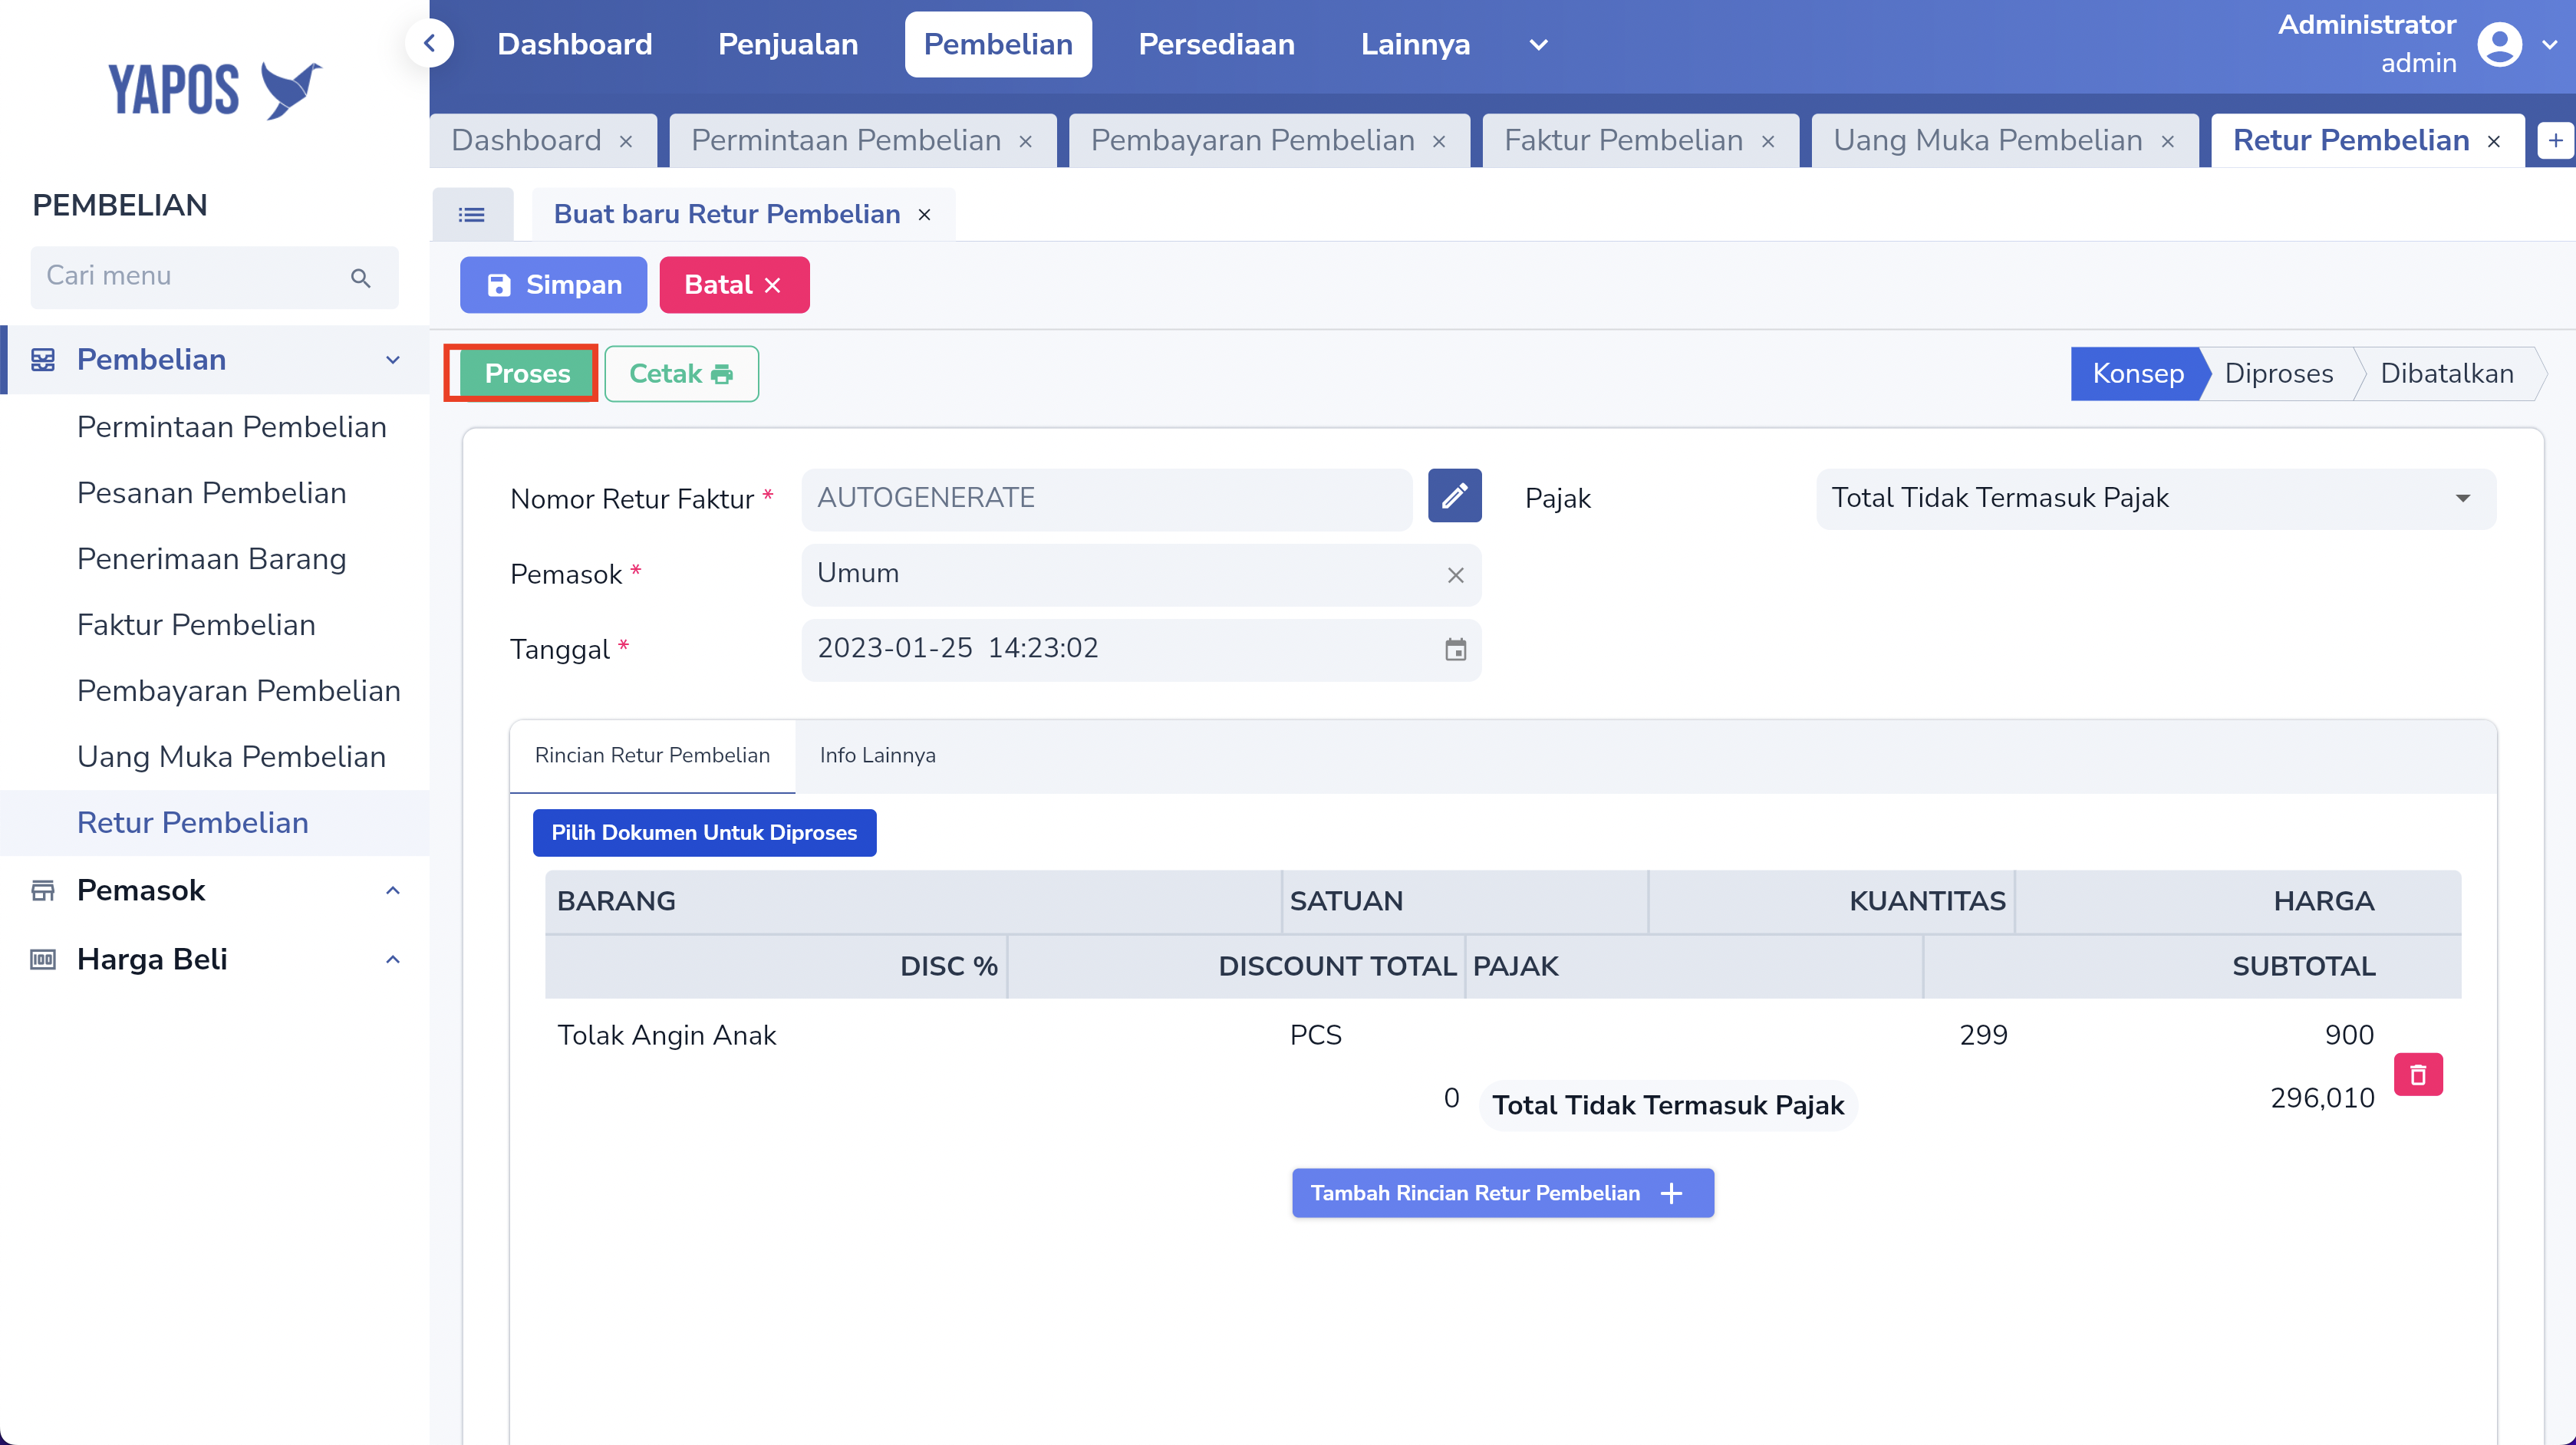Click the search magnifier in Cari menu
The image size is (2576, 1445).
coord(361,278)
